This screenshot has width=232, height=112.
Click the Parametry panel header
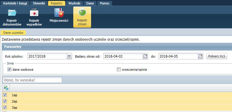117,47
